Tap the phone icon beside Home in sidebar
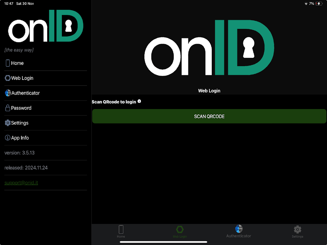 coord(8,63)
